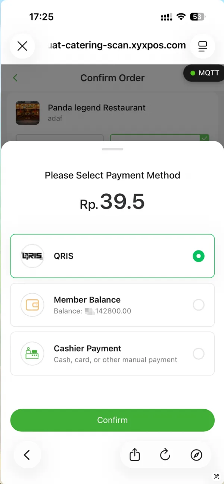The image size is (224, 484).
Task: Tap the MQTT status badge
Action: point(205,73)
